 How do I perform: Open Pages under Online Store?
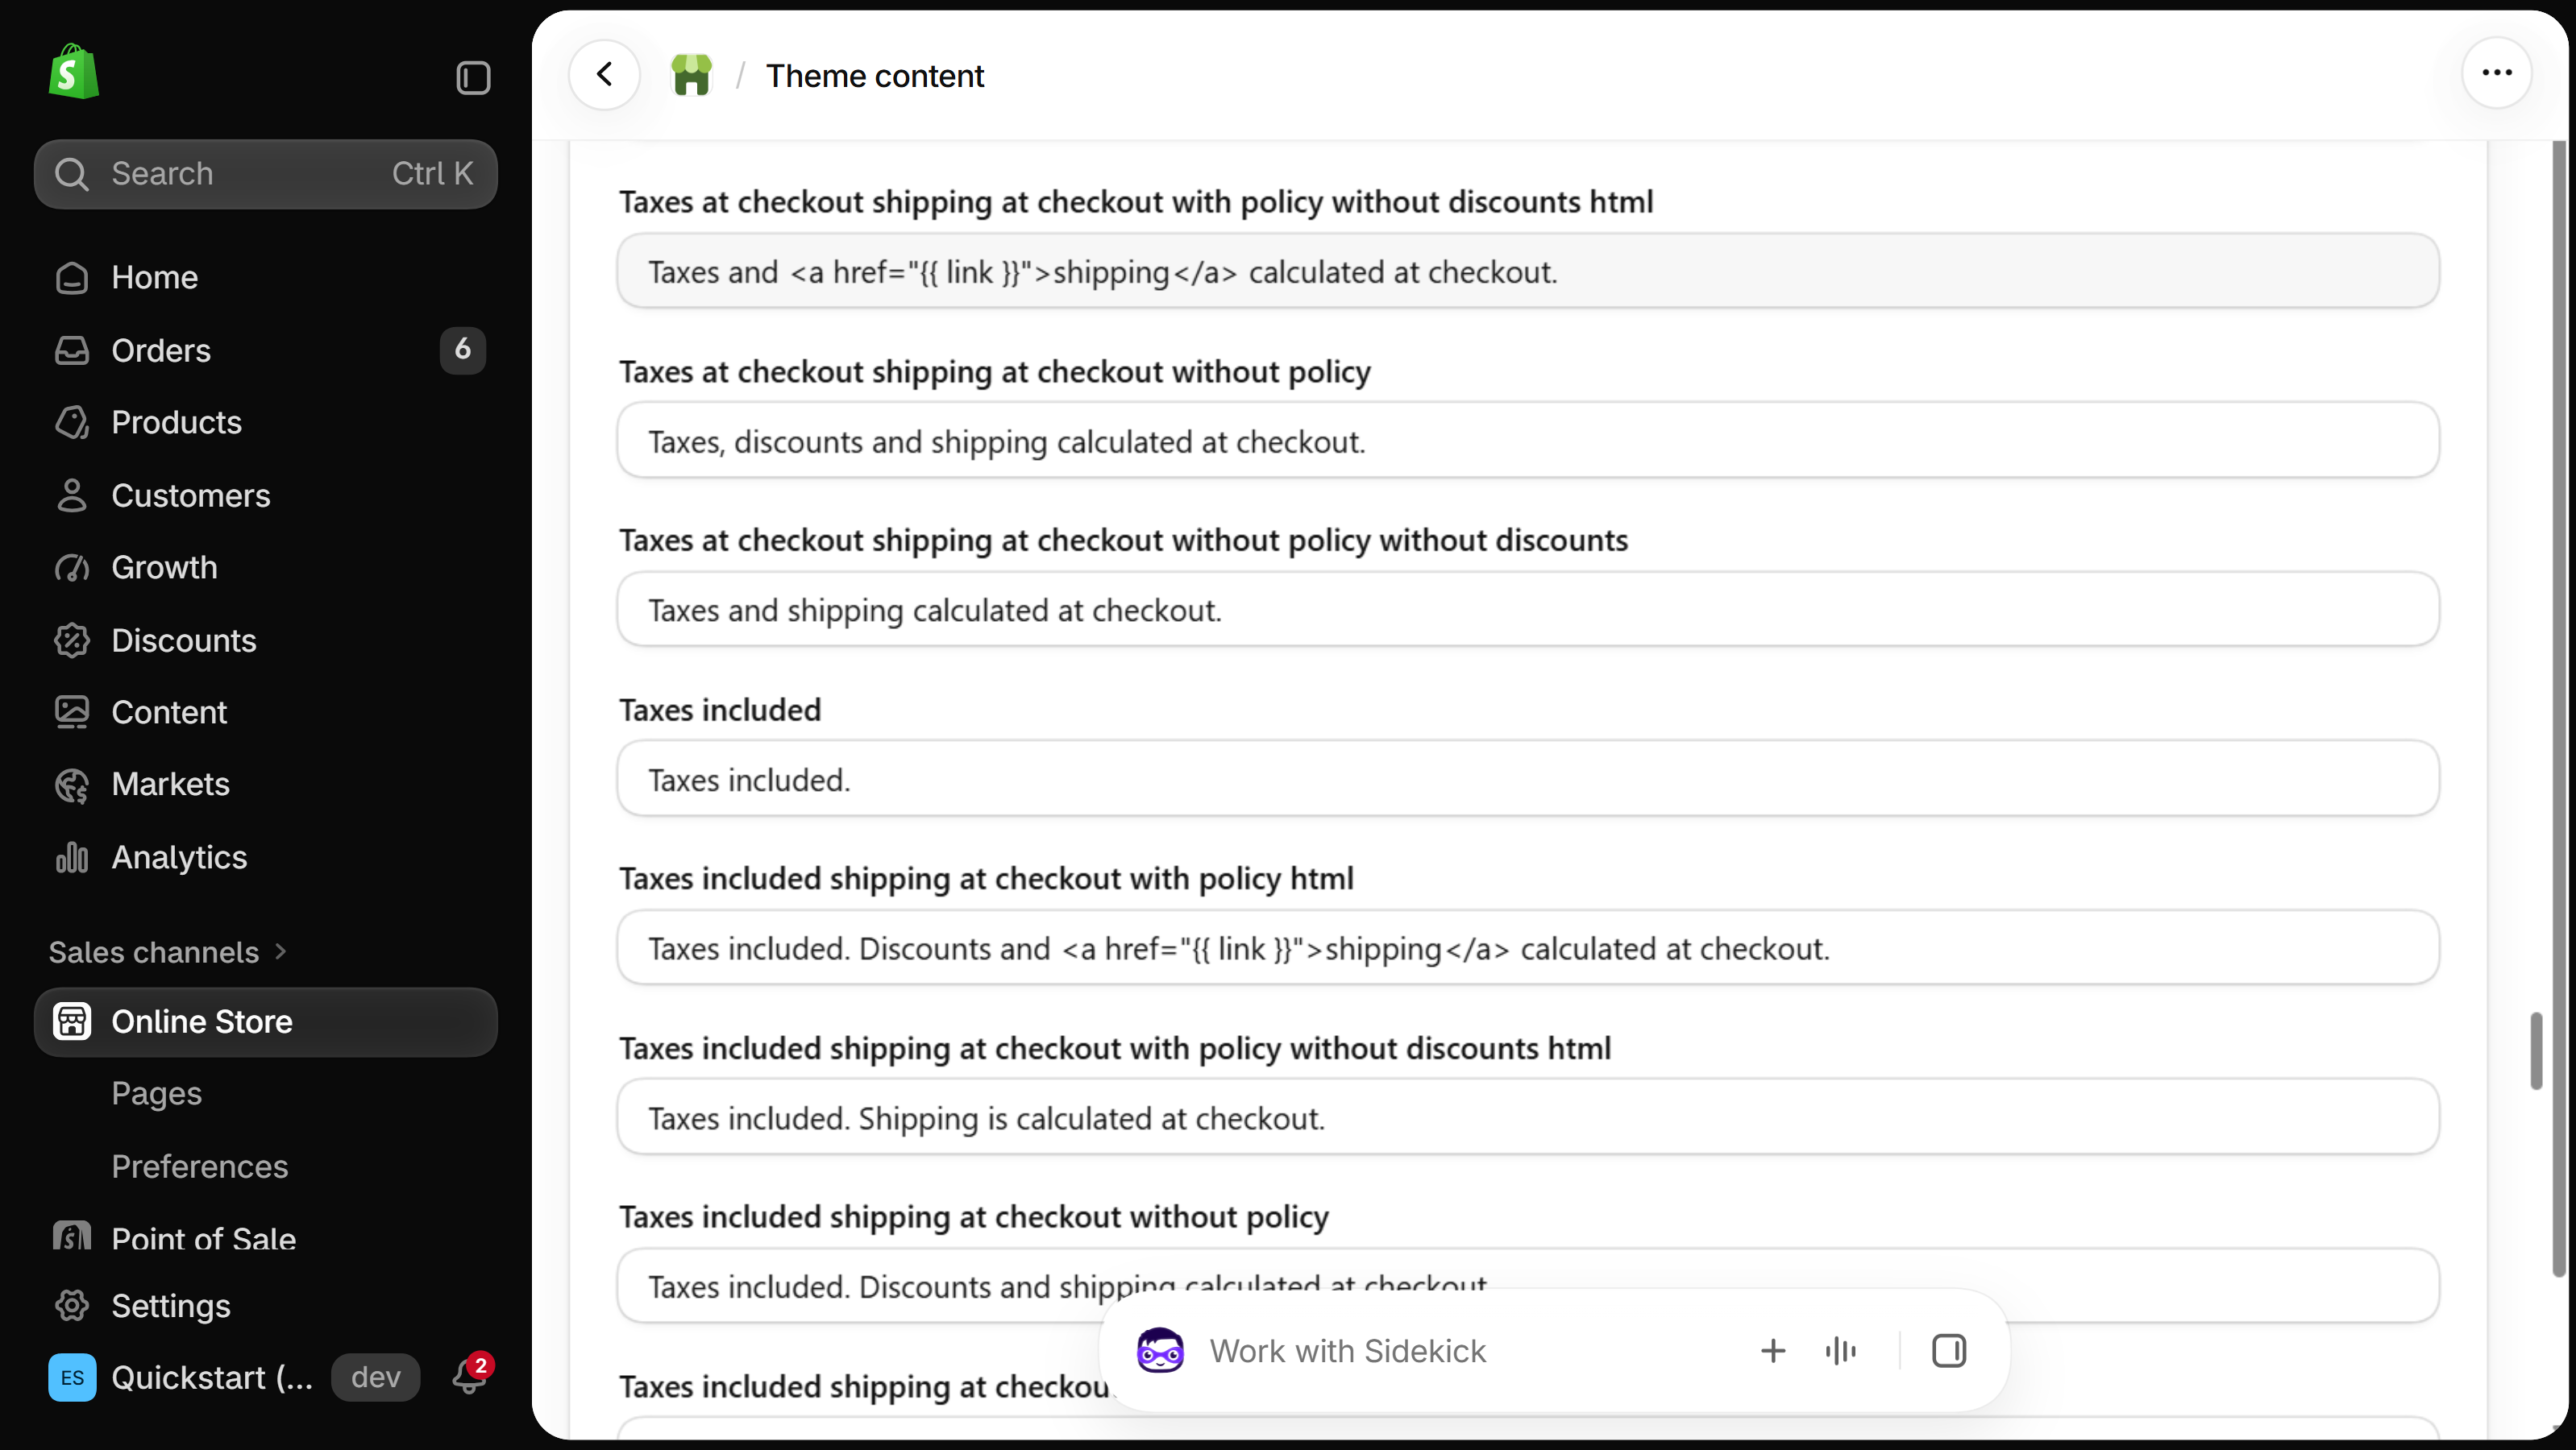(x=157, y=1093)
